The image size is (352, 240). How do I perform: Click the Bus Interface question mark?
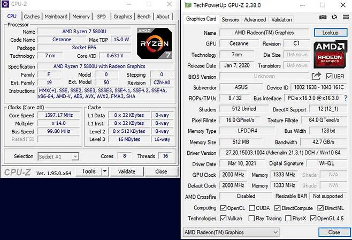click(346, 98)
